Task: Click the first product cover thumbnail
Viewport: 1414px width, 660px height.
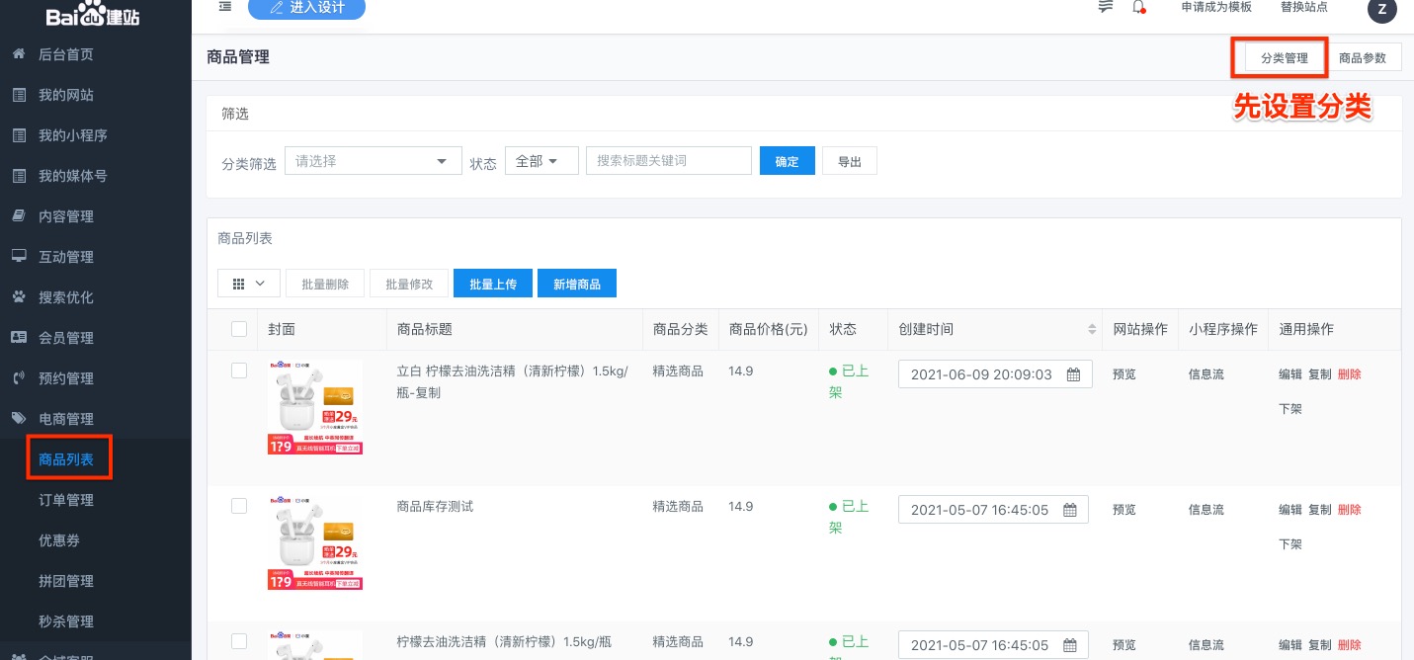Action: click(x=314, y=407)
